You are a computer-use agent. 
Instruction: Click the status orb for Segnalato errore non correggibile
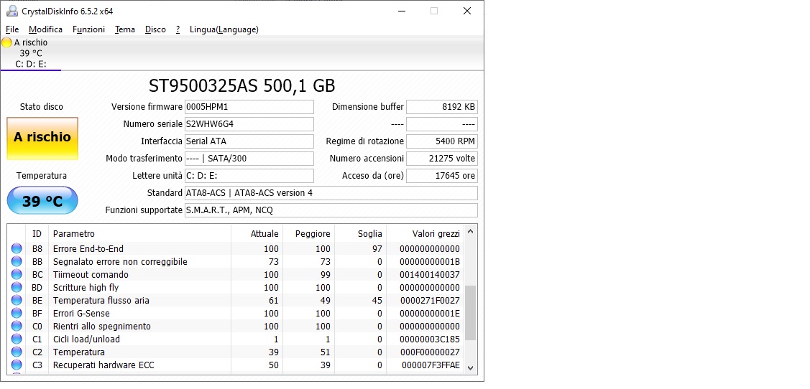(17, 261)
